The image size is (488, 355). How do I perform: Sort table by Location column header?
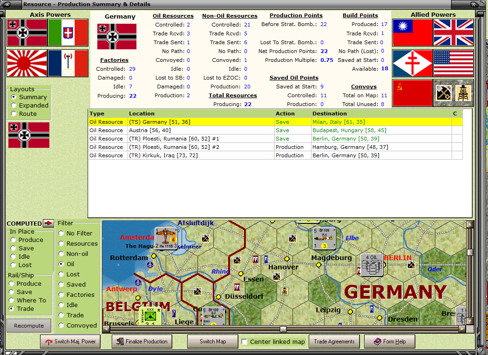tap(201, 114)
